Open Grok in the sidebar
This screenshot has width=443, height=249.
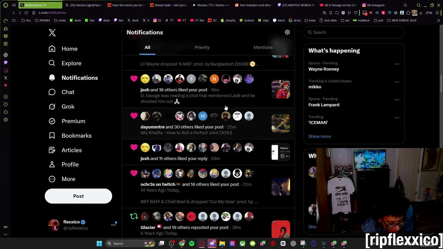point(62,107)
